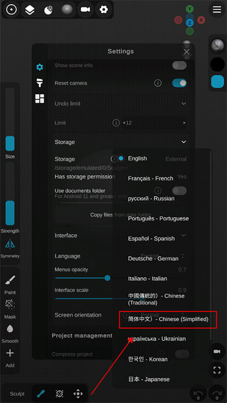Expand the Undo limit section
Viewport: 227px width, 403px height.
pos(183,104)
